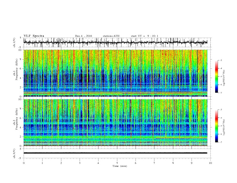Screen dimensions: 237x183
Task: Click the "-3" tick on lower colorbar
Action: pyautogui.click(x=221, y=110)
